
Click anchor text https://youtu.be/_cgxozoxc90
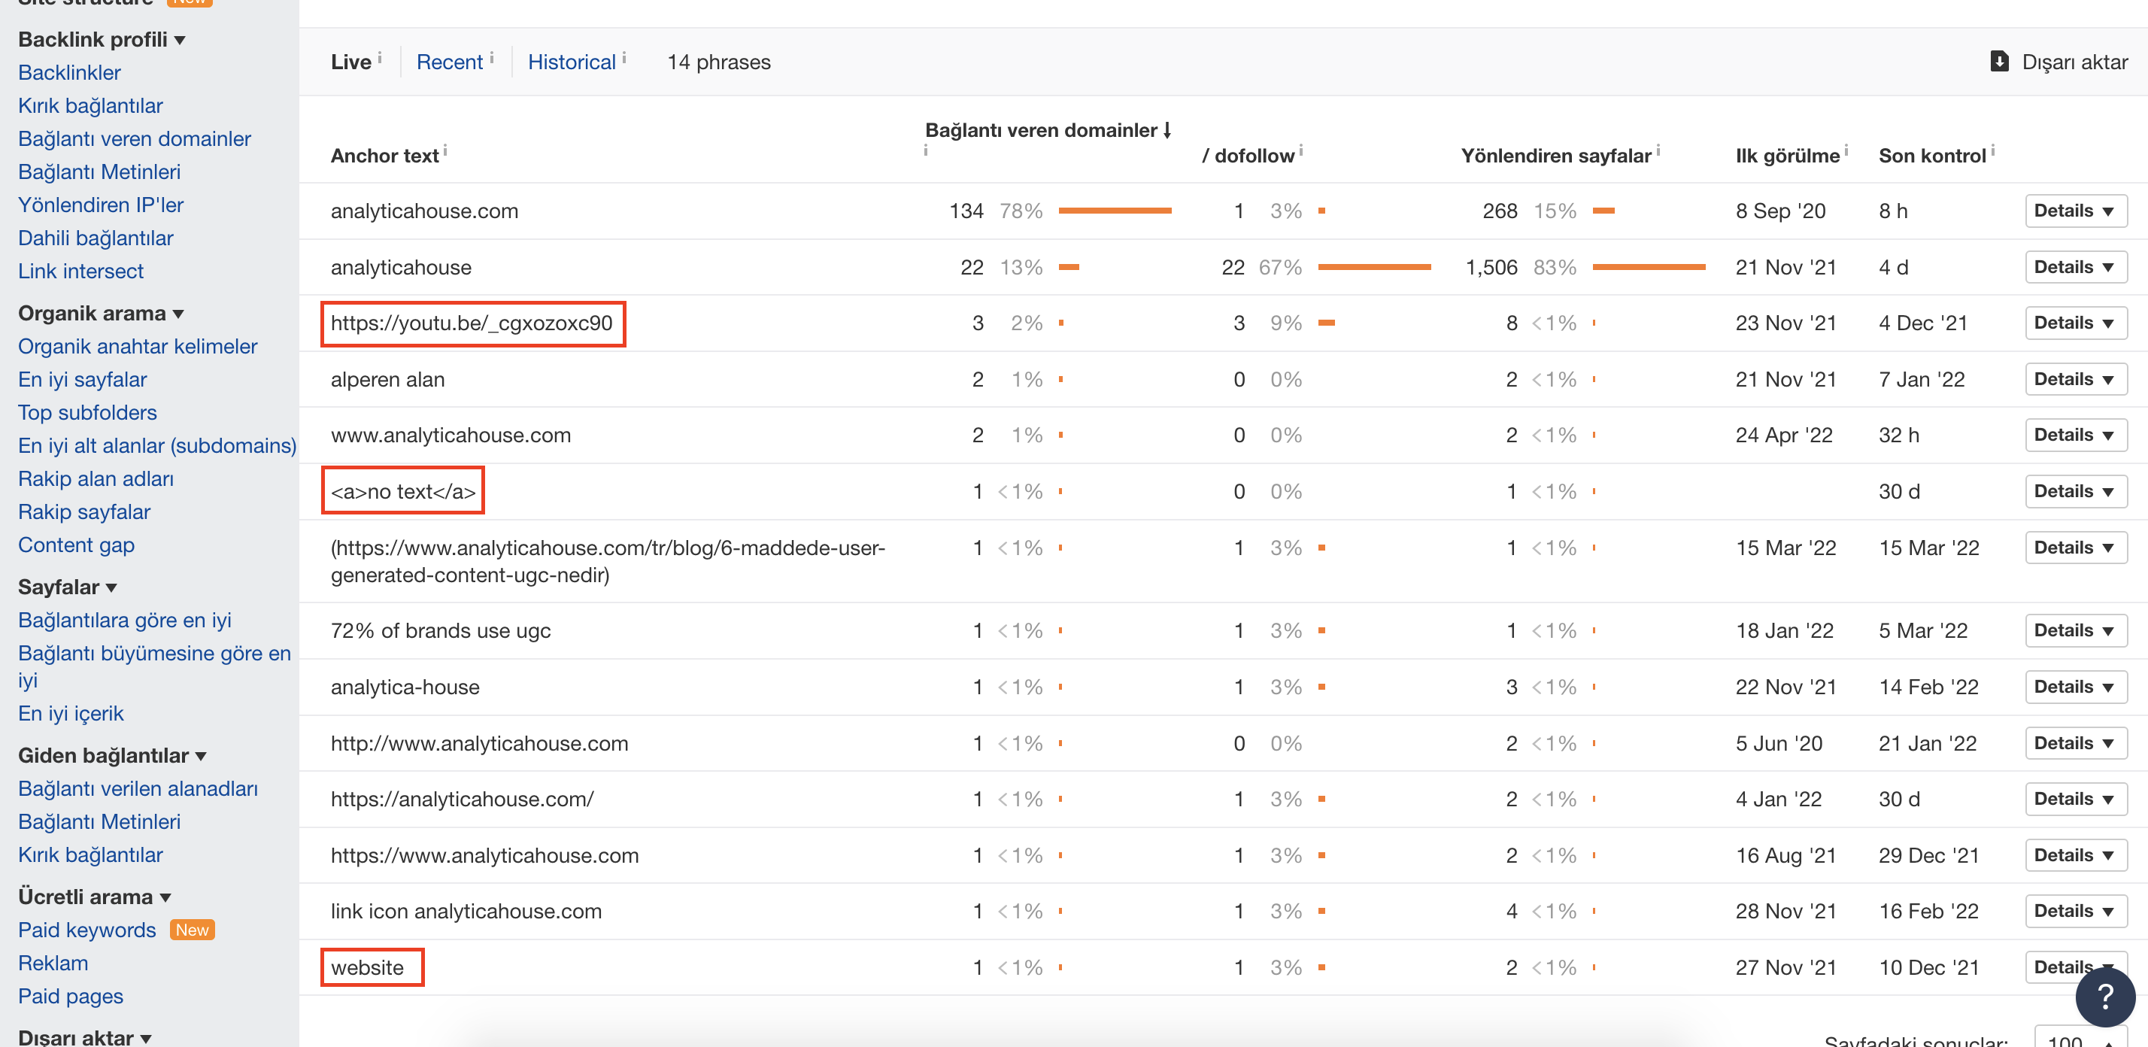pyautogui.click(x=471, y=323)
